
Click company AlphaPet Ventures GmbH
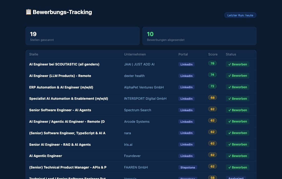144,87
